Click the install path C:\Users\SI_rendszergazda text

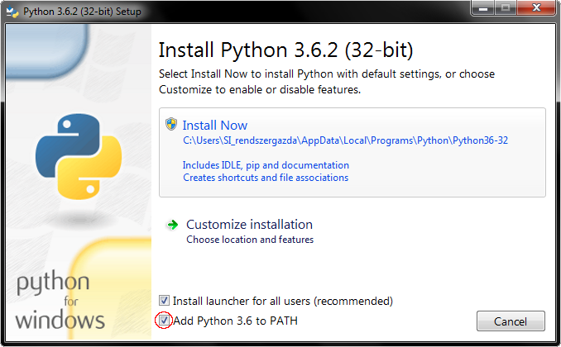(345, 140)
